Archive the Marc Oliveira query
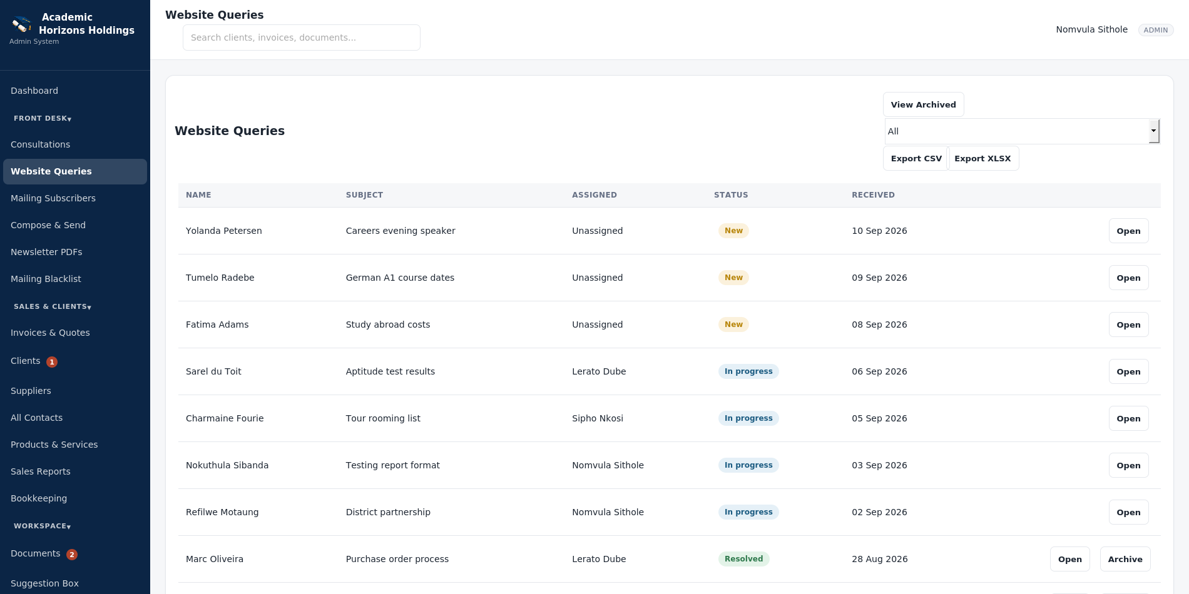This screenshot has width=1189, height=594. [1125, 559]
